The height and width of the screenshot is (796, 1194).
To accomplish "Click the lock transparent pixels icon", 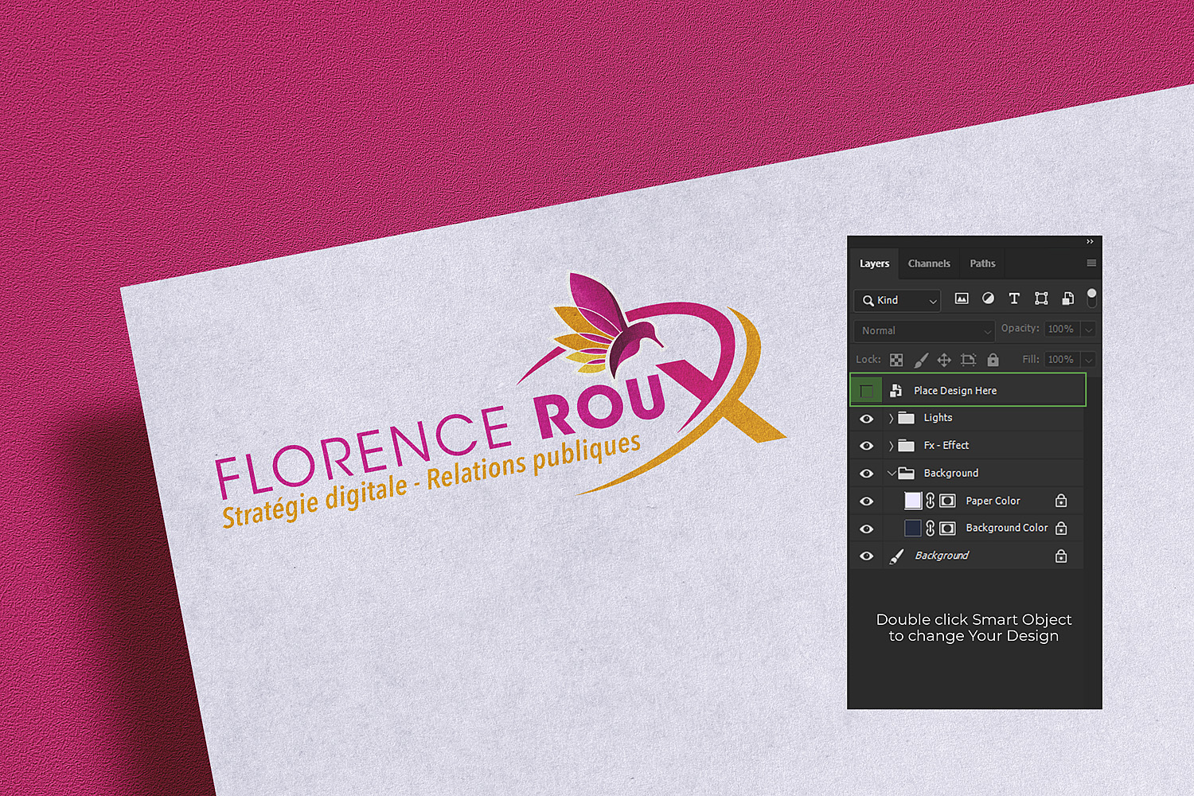I will [x=896, y=360].
